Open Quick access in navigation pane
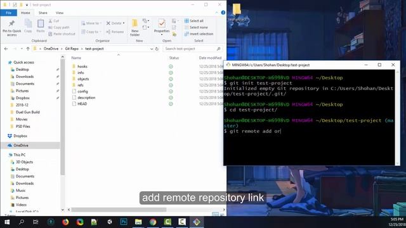The width and height of the screenshot is (406, 228). pyautogui.click(x=23, y=62)
